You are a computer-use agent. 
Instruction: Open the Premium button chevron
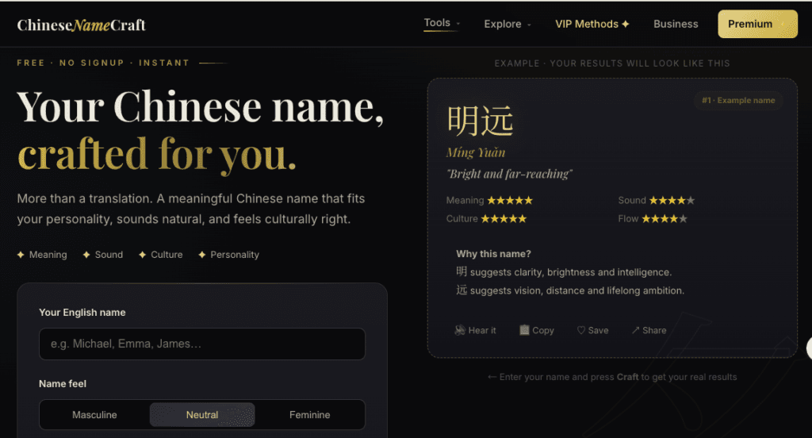point(783,24)
